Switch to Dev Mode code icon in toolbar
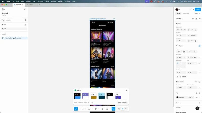The image size is (202, 113). [126, 109]
